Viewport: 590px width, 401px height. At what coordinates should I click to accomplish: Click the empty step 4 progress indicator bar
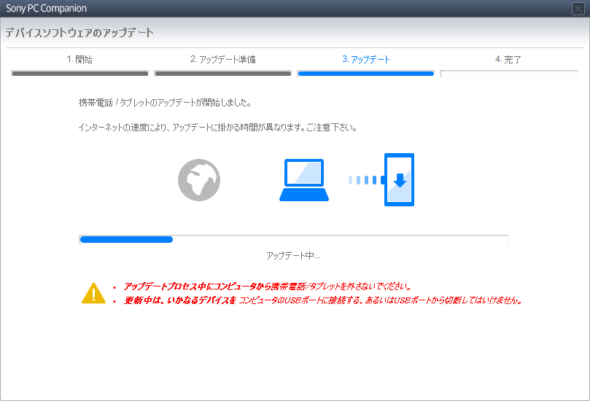509,74
